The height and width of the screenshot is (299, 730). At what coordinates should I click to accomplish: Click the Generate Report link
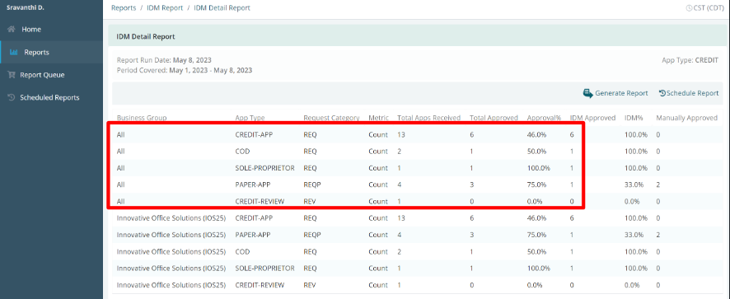621,93
